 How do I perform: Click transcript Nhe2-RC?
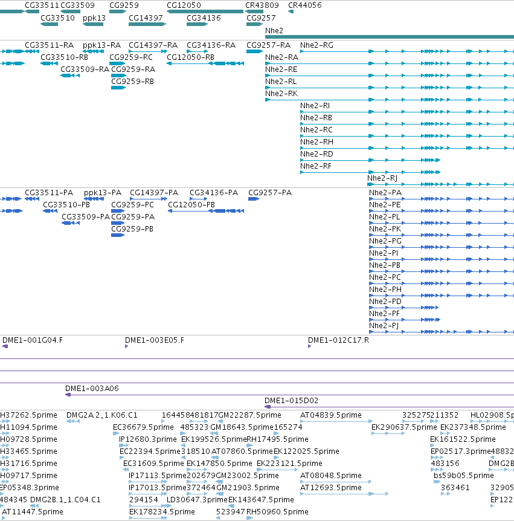316,129
